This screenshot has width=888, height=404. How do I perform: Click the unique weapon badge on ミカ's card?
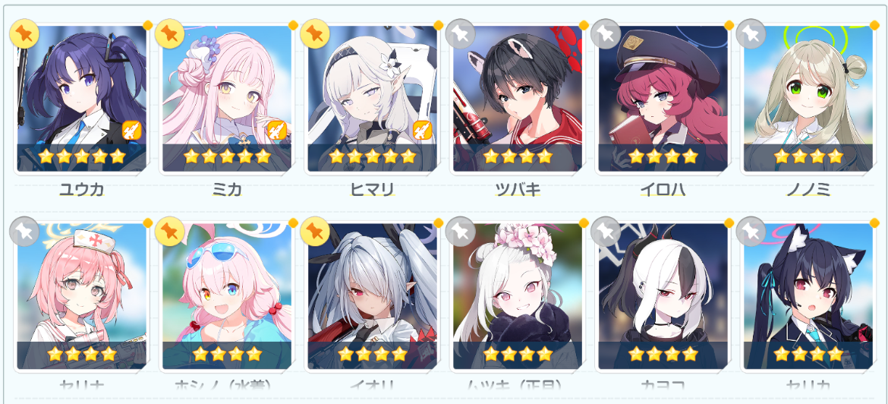tap(276, 131)
